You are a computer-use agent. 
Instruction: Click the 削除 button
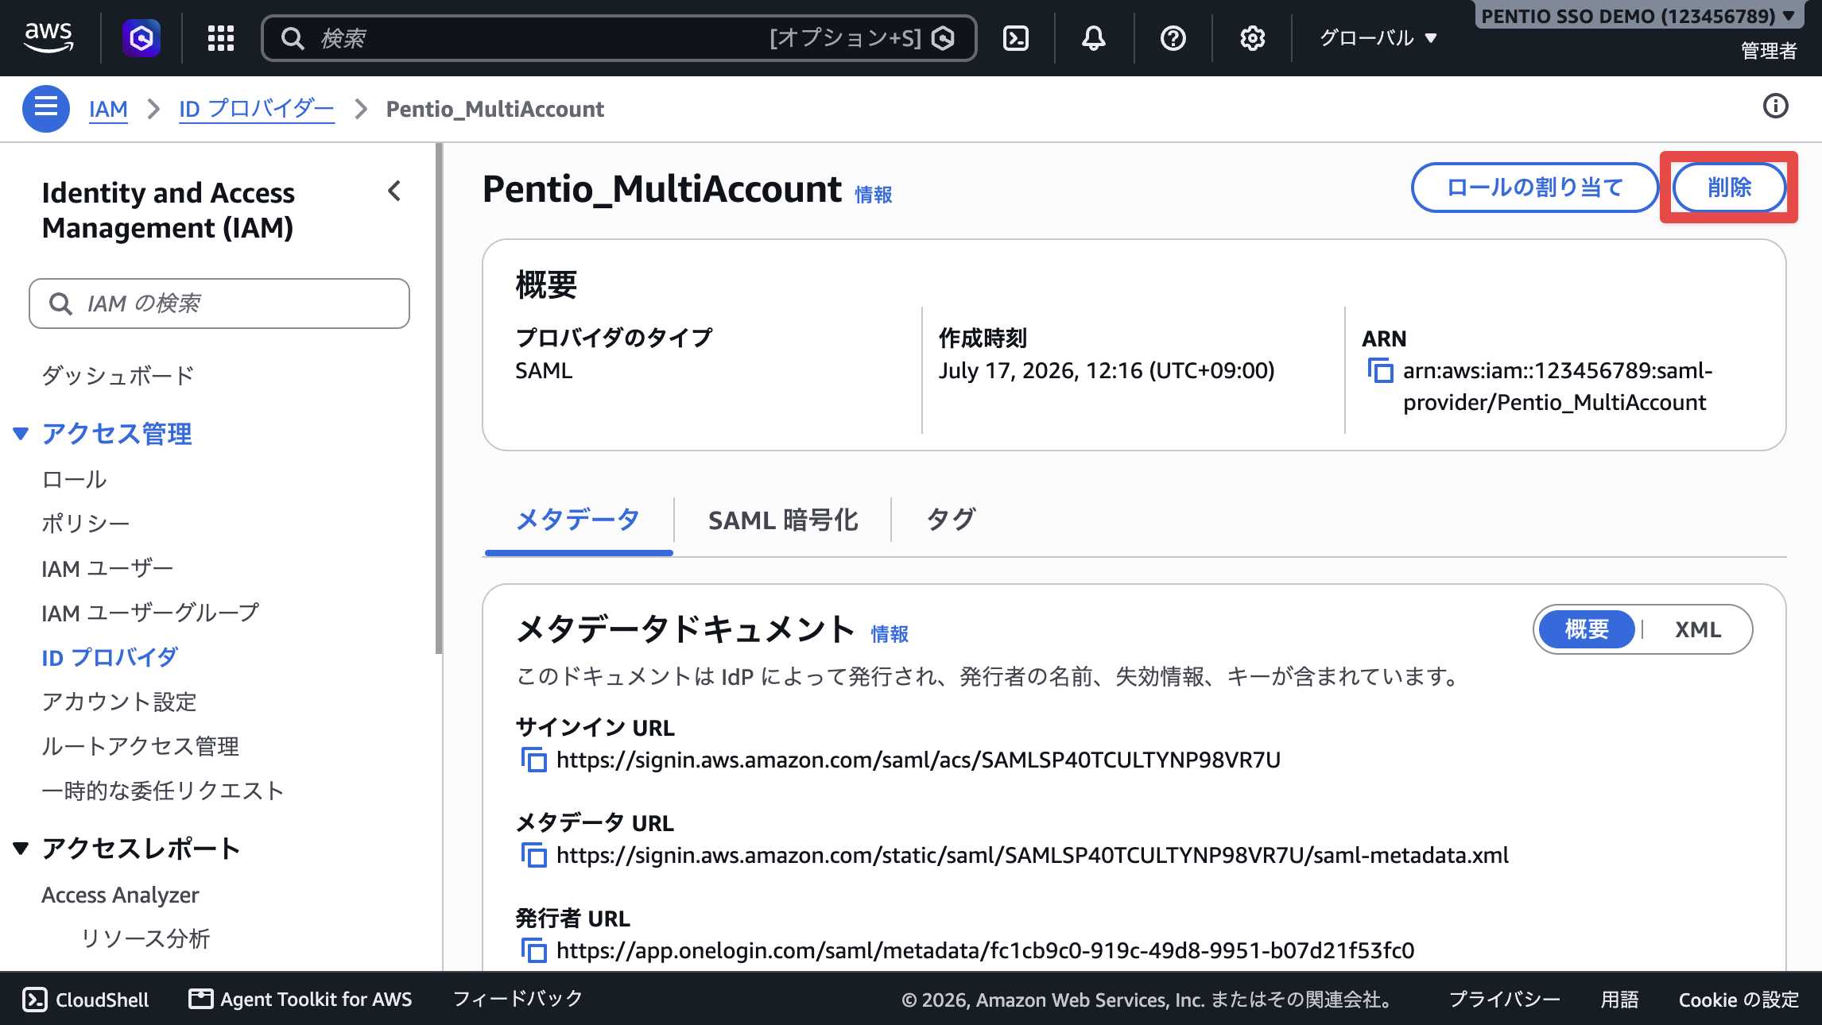click(x=1729, y=188)
